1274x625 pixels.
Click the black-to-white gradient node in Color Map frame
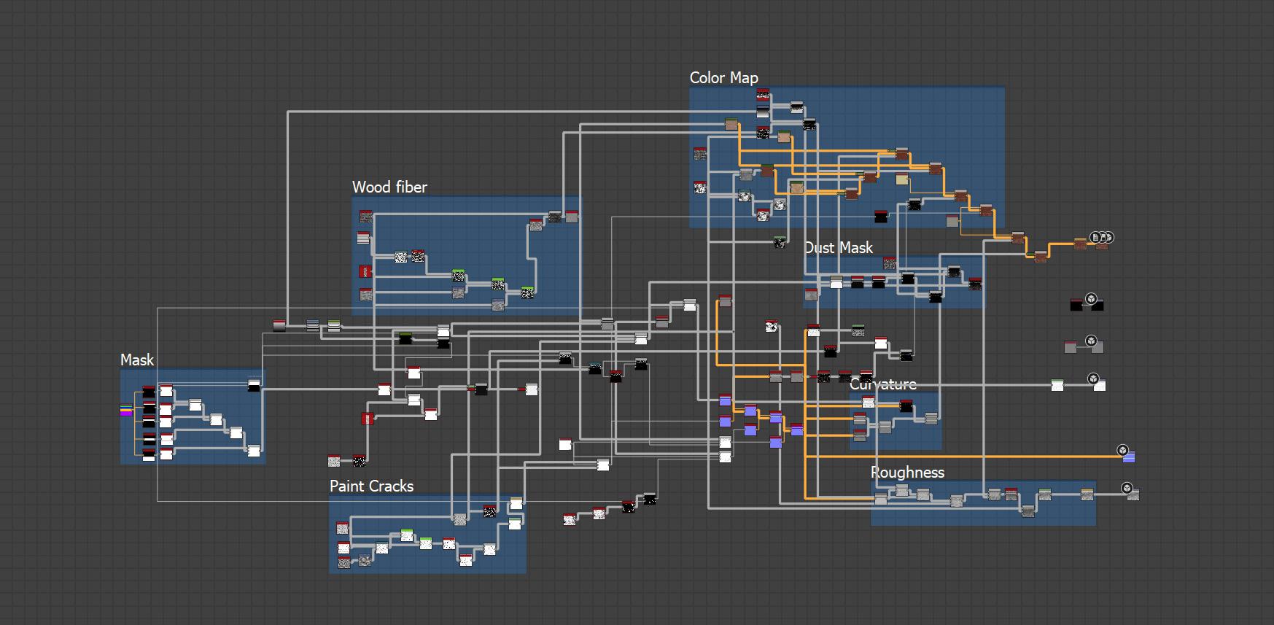[x=763, y=113]
